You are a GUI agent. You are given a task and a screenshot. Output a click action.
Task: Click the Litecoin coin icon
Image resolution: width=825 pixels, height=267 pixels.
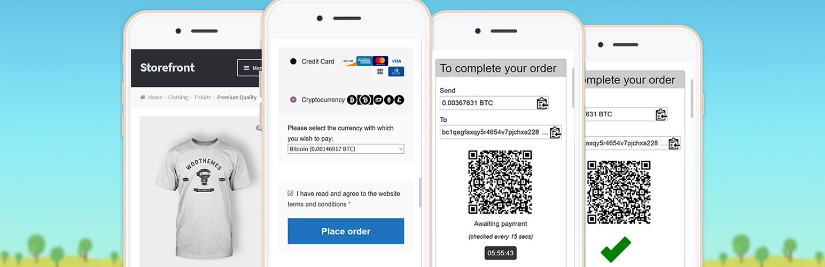pos(399,99)
